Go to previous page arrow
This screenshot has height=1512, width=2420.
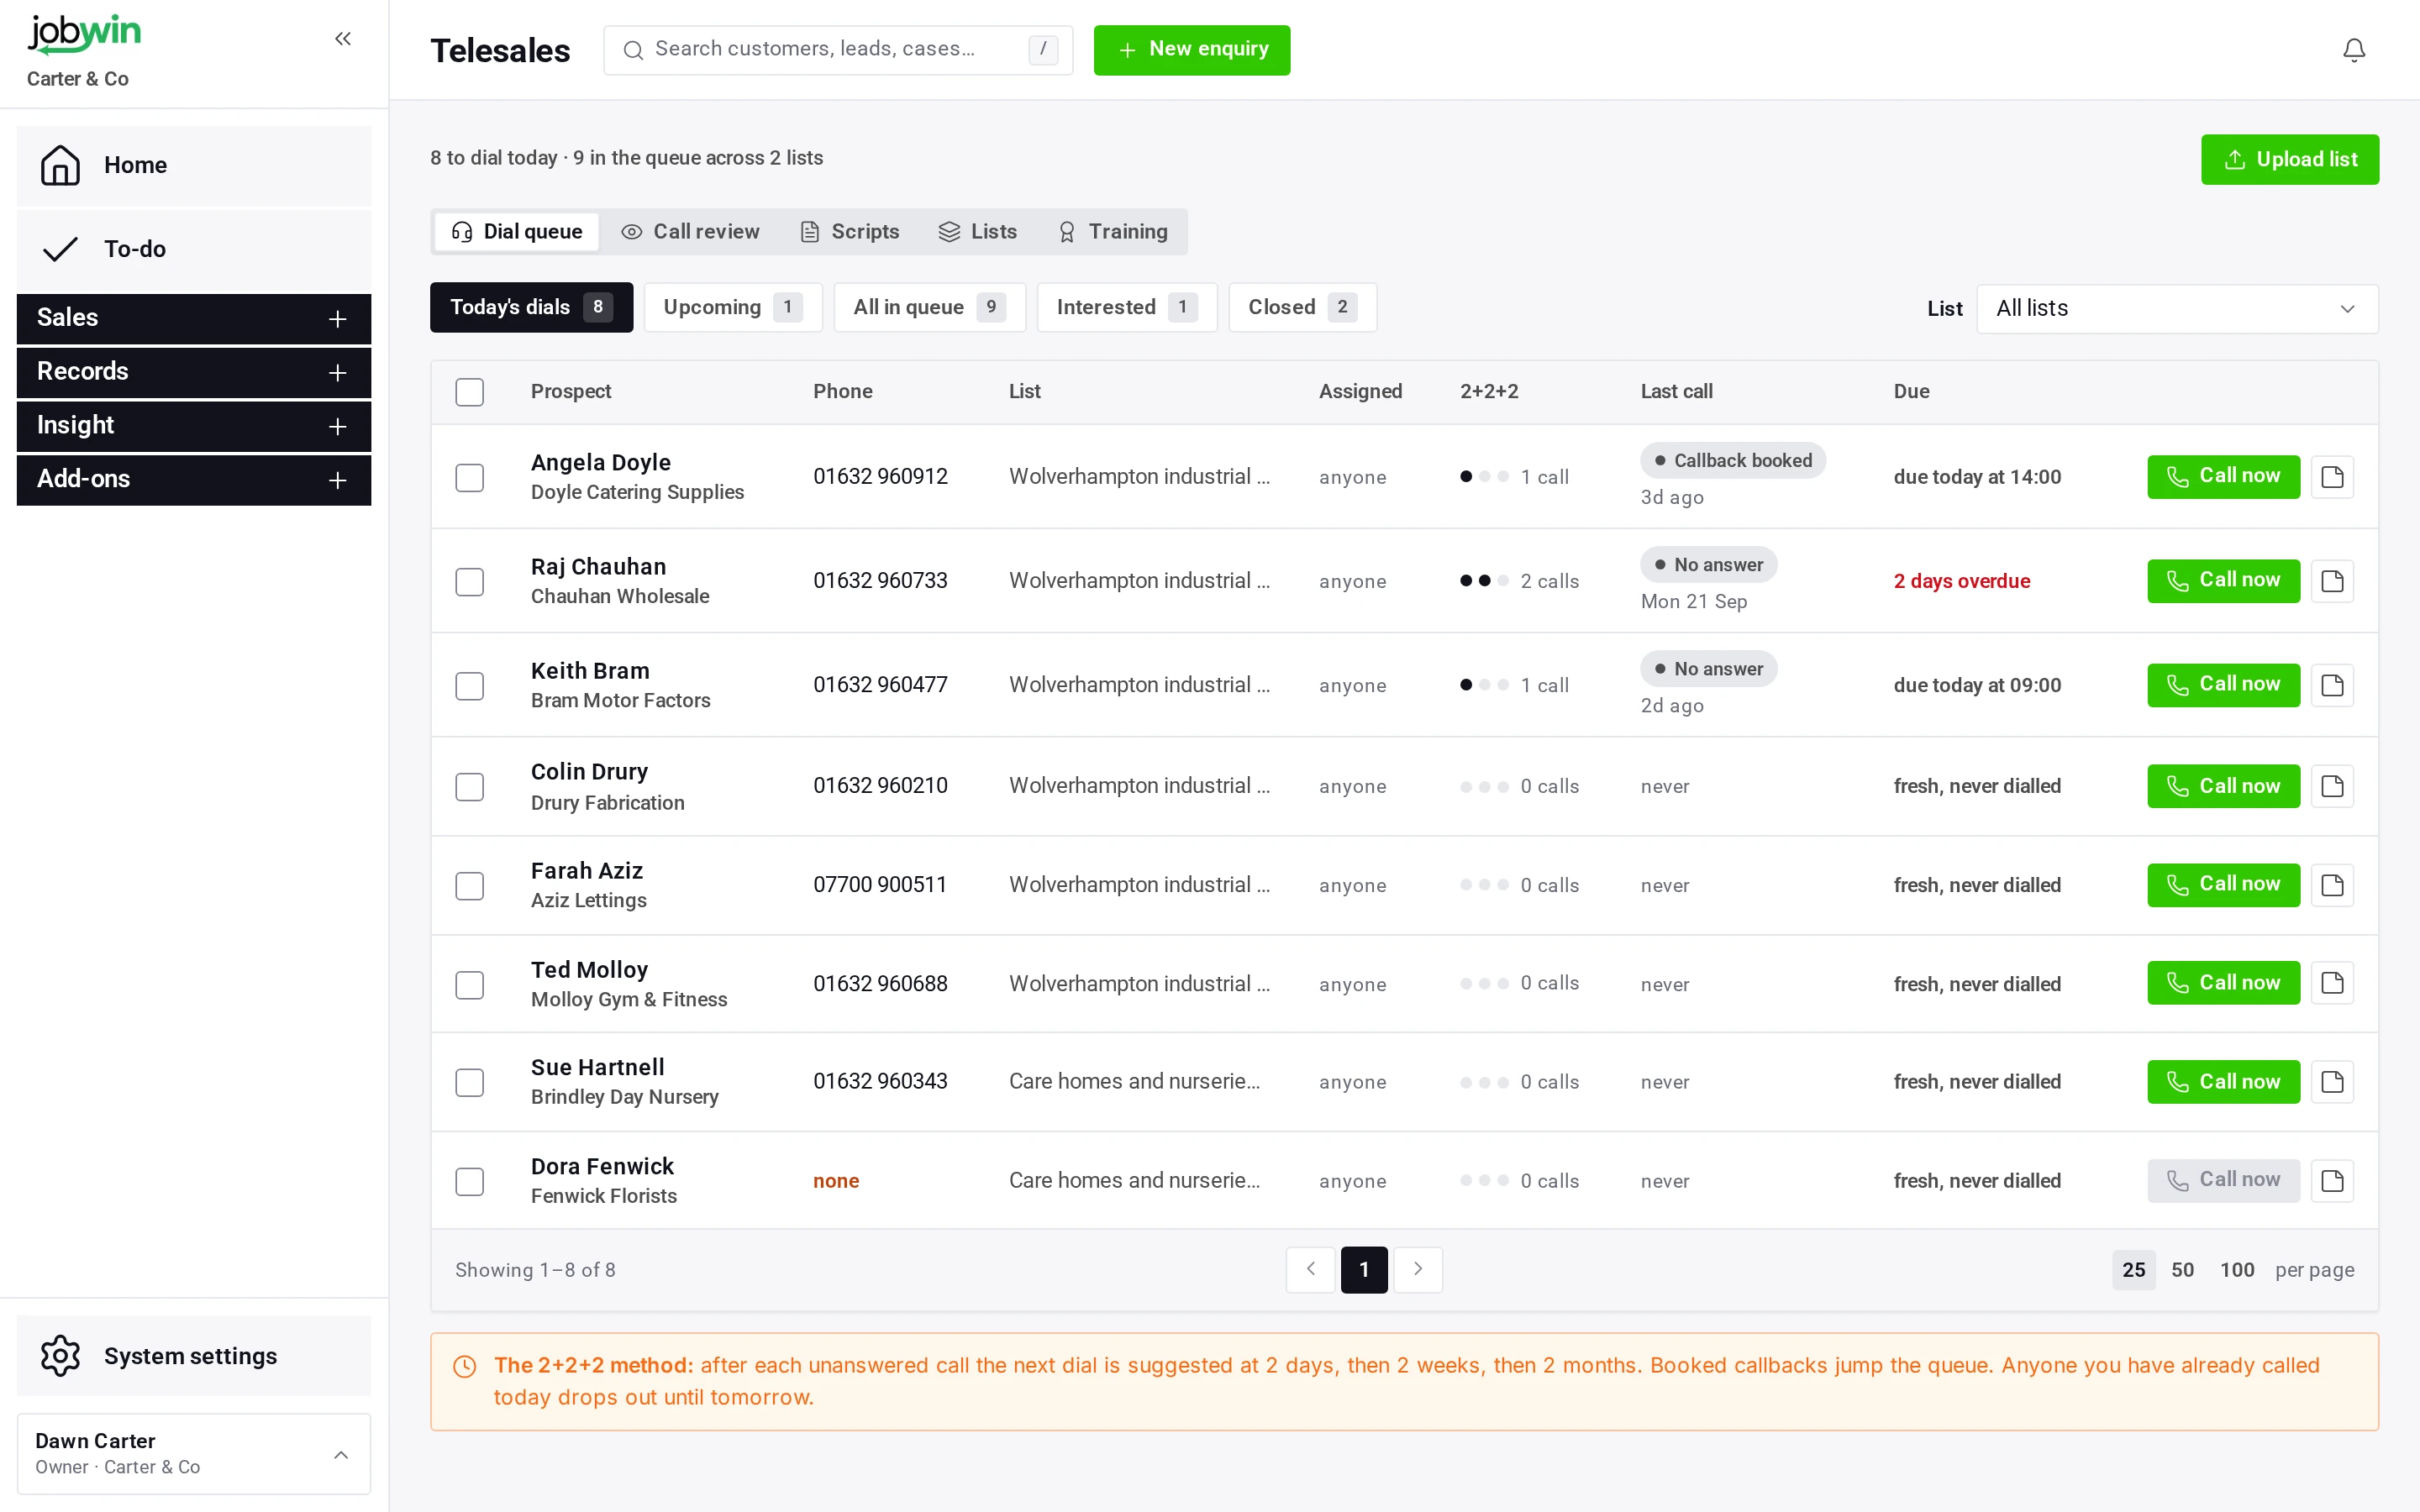[1310, 1269]
